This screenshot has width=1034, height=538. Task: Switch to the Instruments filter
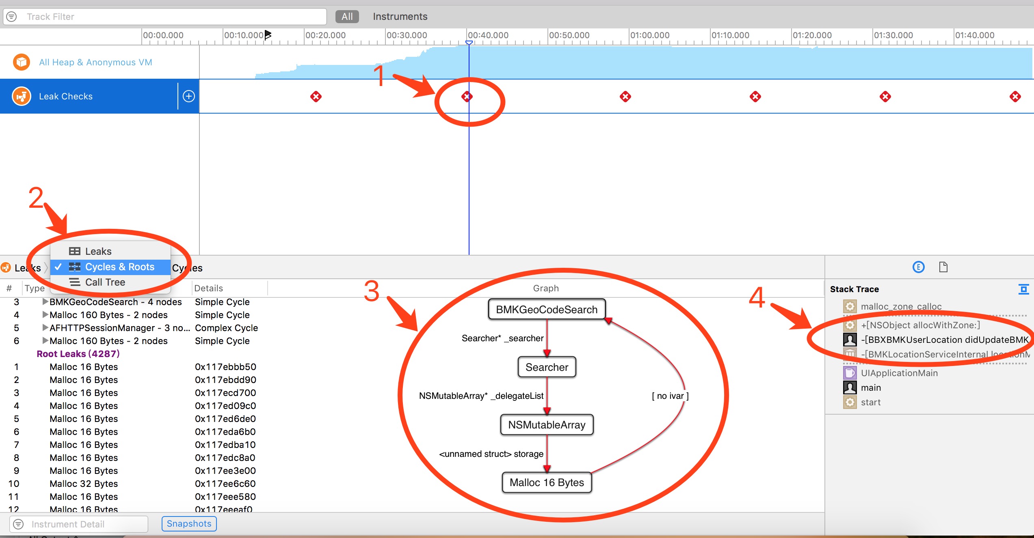pos(400,17)
